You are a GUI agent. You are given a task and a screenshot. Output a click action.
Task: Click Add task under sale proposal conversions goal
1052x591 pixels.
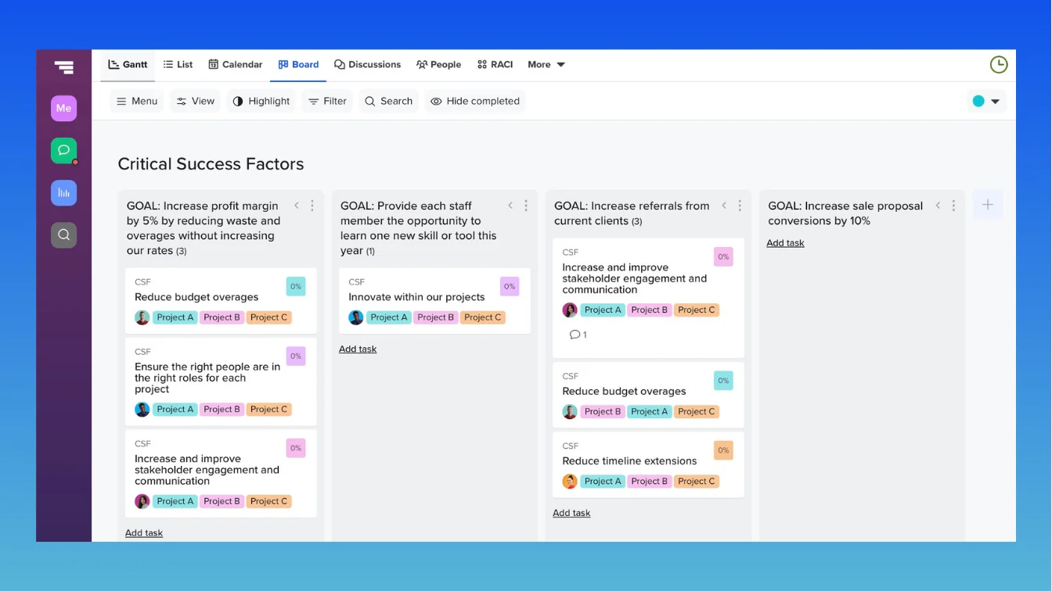point(785,242)
